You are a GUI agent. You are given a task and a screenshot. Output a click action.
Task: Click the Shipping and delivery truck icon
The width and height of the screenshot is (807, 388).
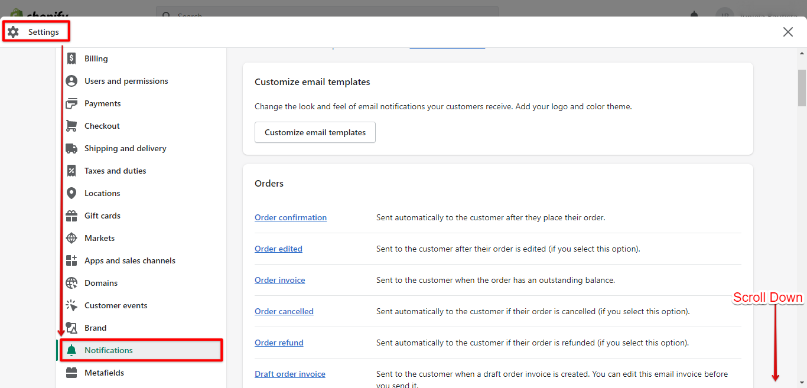click(x=71, y=148)
